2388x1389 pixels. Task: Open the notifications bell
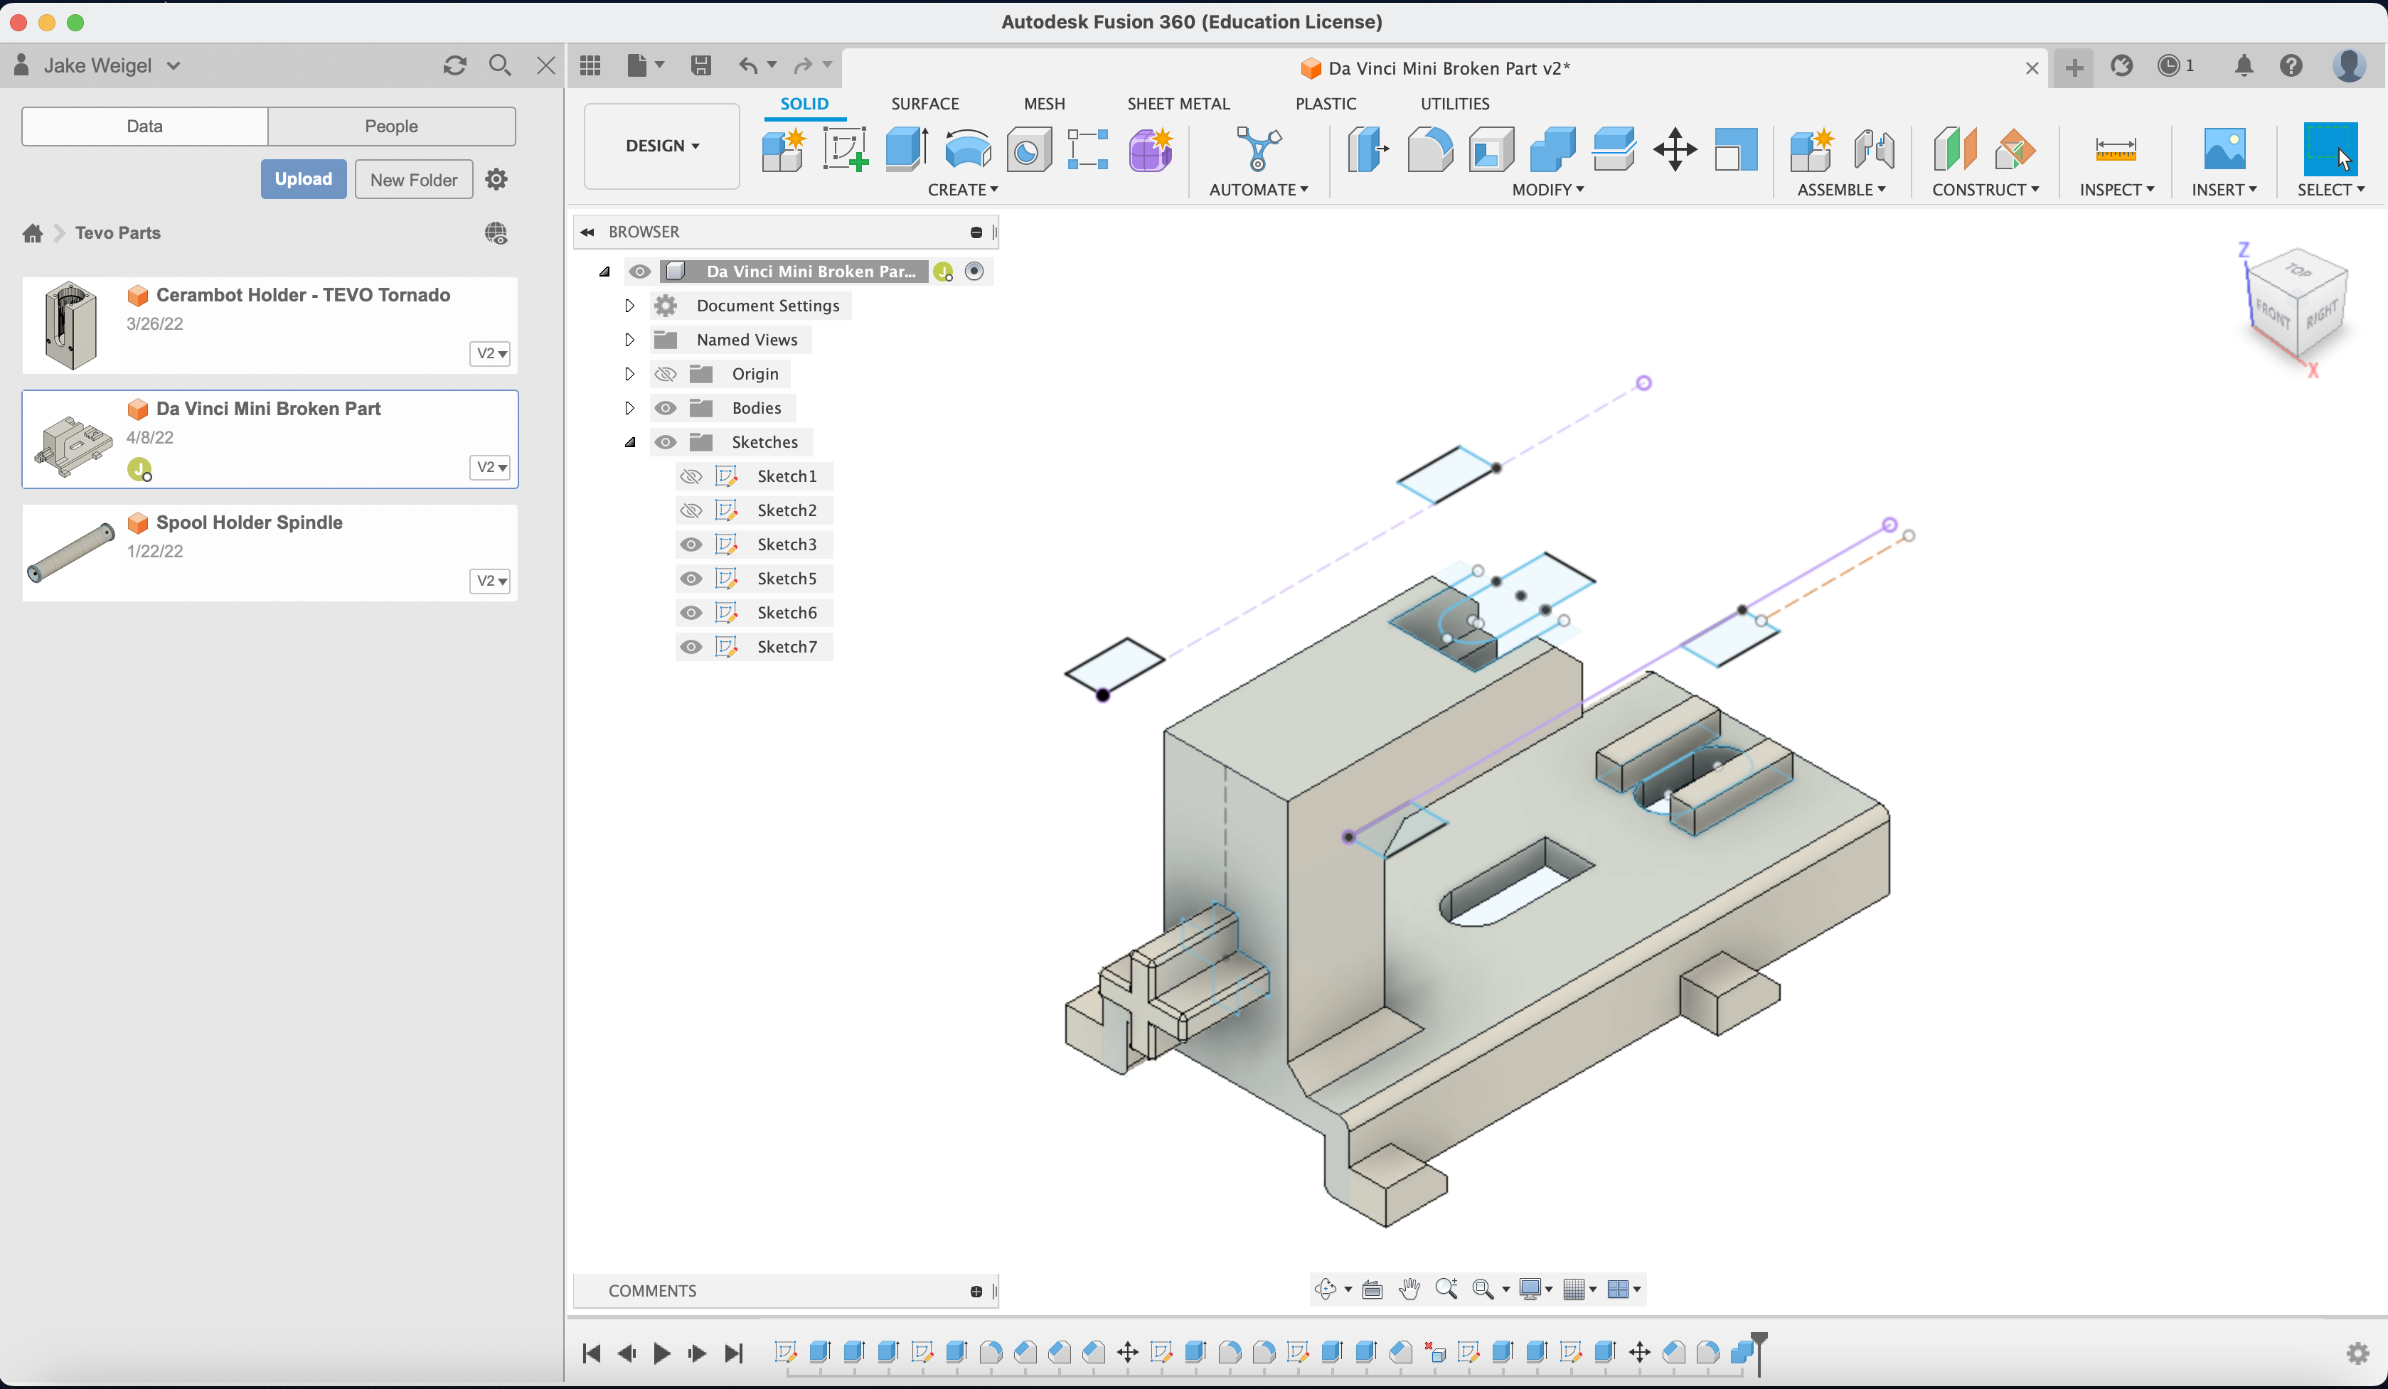coord(2243,65)
